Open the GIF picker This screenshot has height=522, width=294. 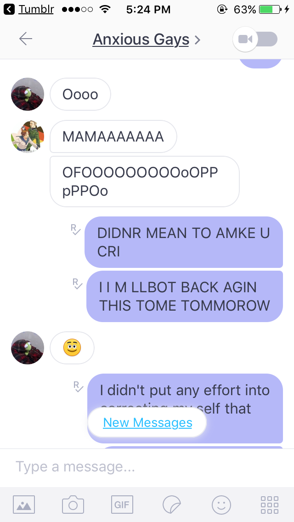122,505
